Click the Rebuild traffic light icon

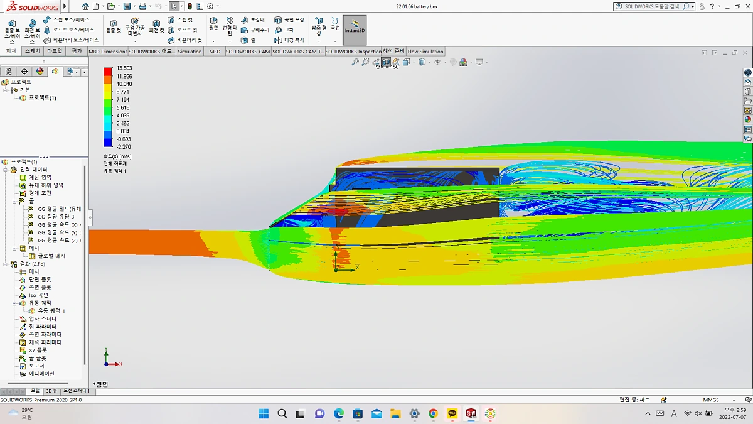(x=190, y=6)
